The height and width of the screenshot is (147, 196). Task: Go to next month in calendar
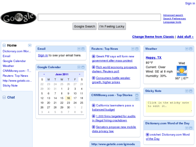tap(80, 74)
